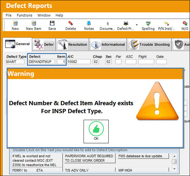Select 'T/S ADV ONLY' text block
The width and height of the screenshot is (190, 176).
point(90,170)
